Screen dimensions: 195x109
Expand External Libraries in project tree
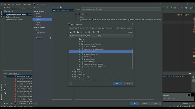(x=4, y=17)
